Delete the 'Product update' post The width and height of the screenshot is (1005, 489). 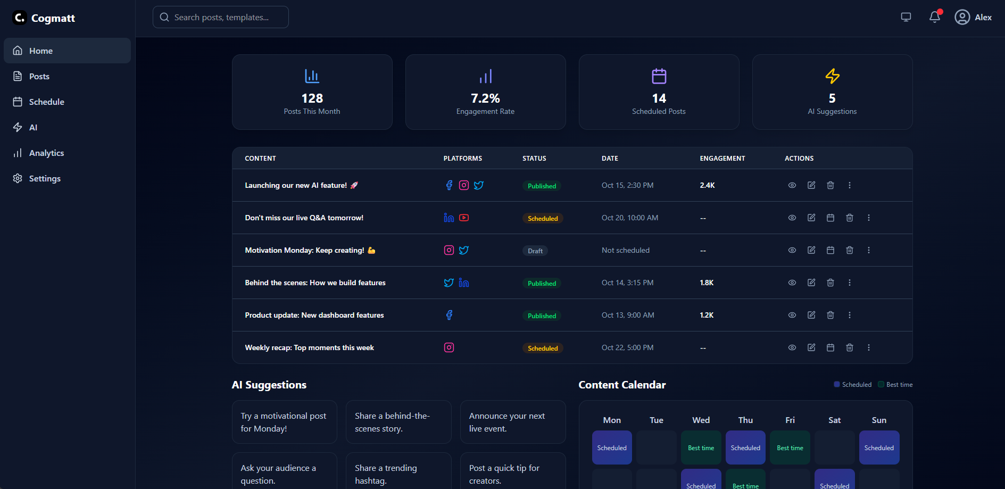pos(830,315)
